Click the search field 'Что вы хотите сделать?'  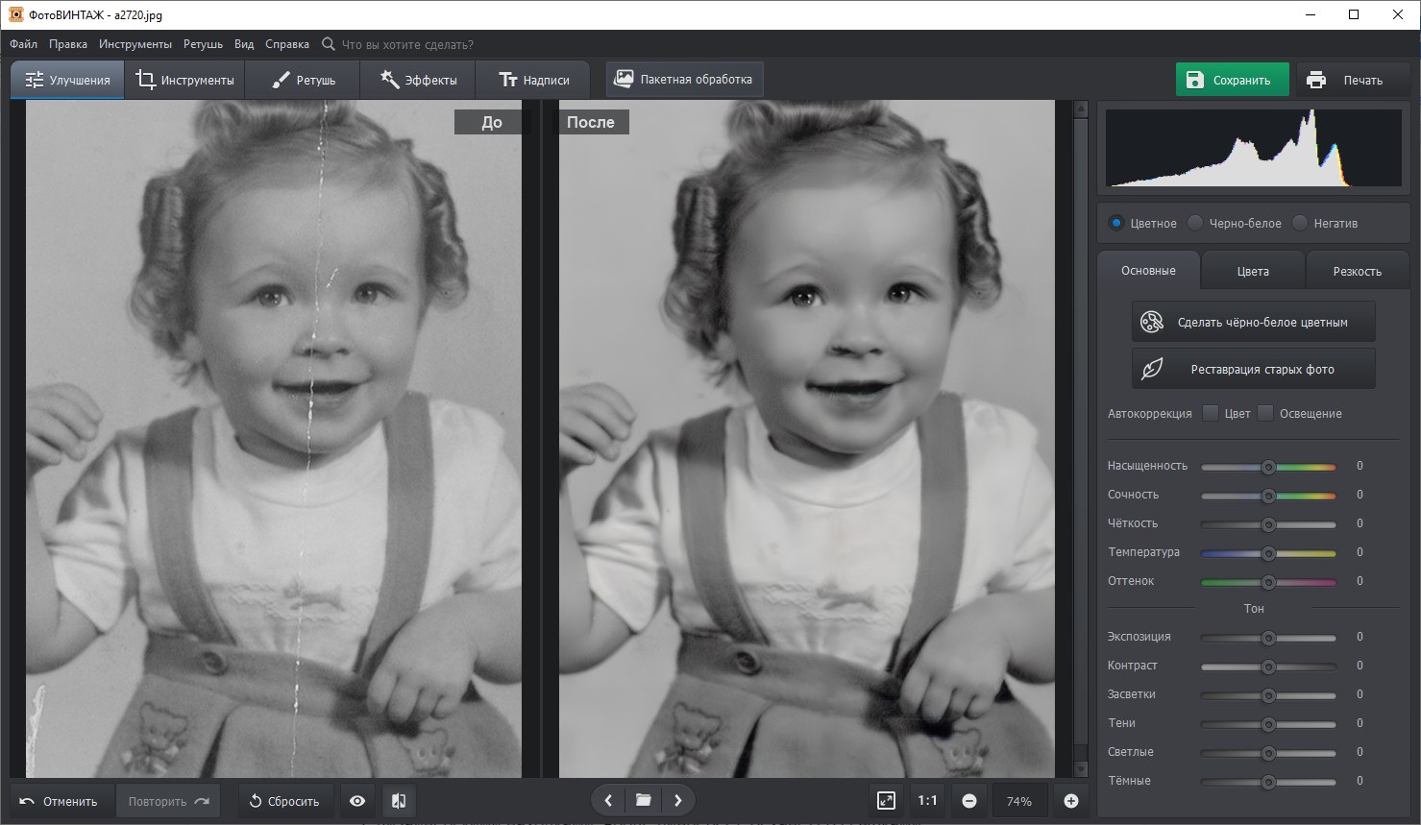[407, 44]
